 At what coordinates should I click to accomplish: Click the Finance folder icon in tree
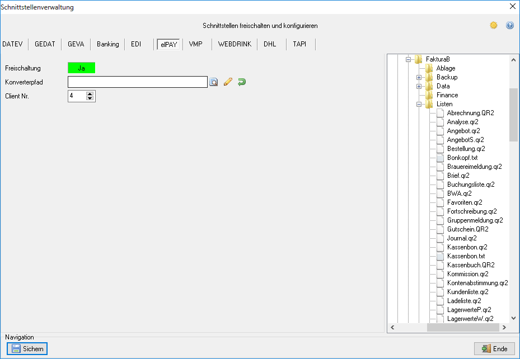[429, 95]
